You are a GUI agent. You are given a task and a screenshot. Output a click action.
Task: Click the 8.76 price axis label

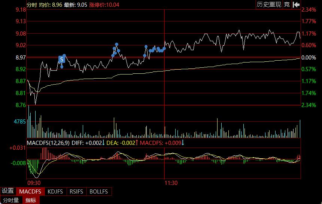[21, 105]
